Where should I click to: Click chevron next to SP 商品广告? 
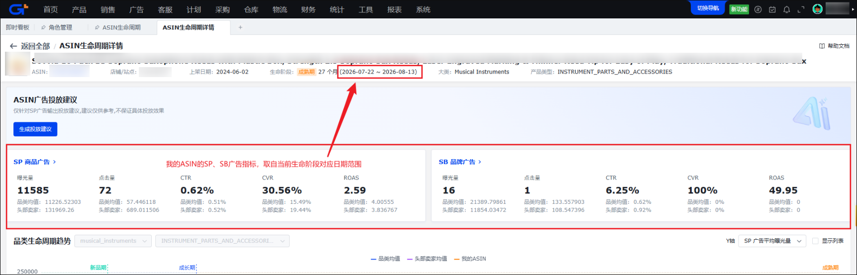tap(54, 162)
